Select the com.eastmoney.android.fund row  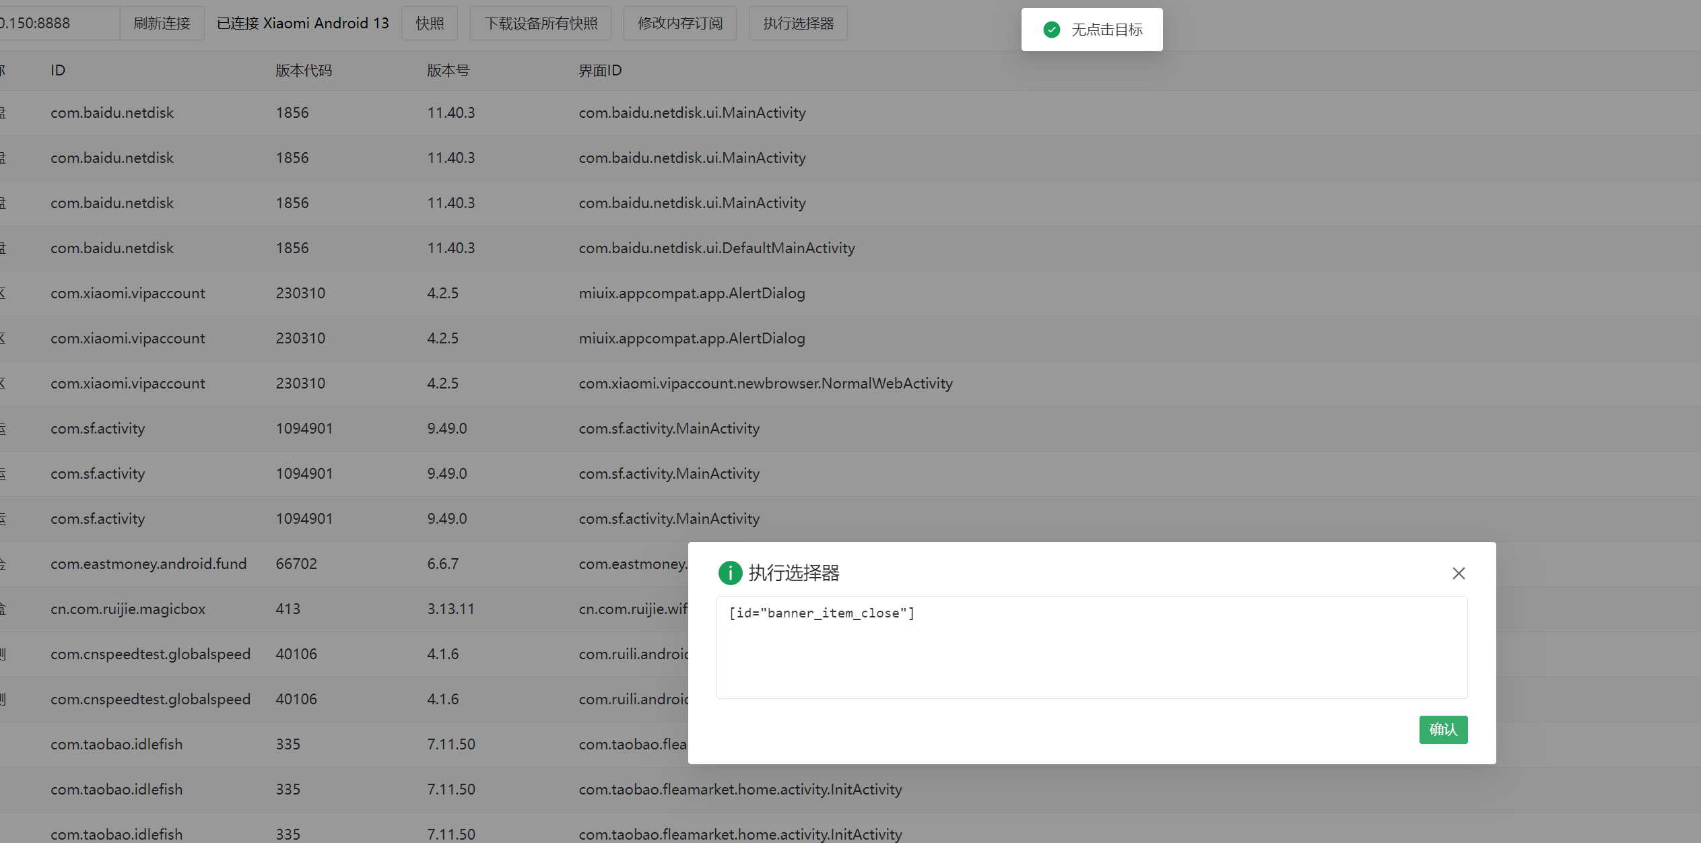tap(337, 564)
